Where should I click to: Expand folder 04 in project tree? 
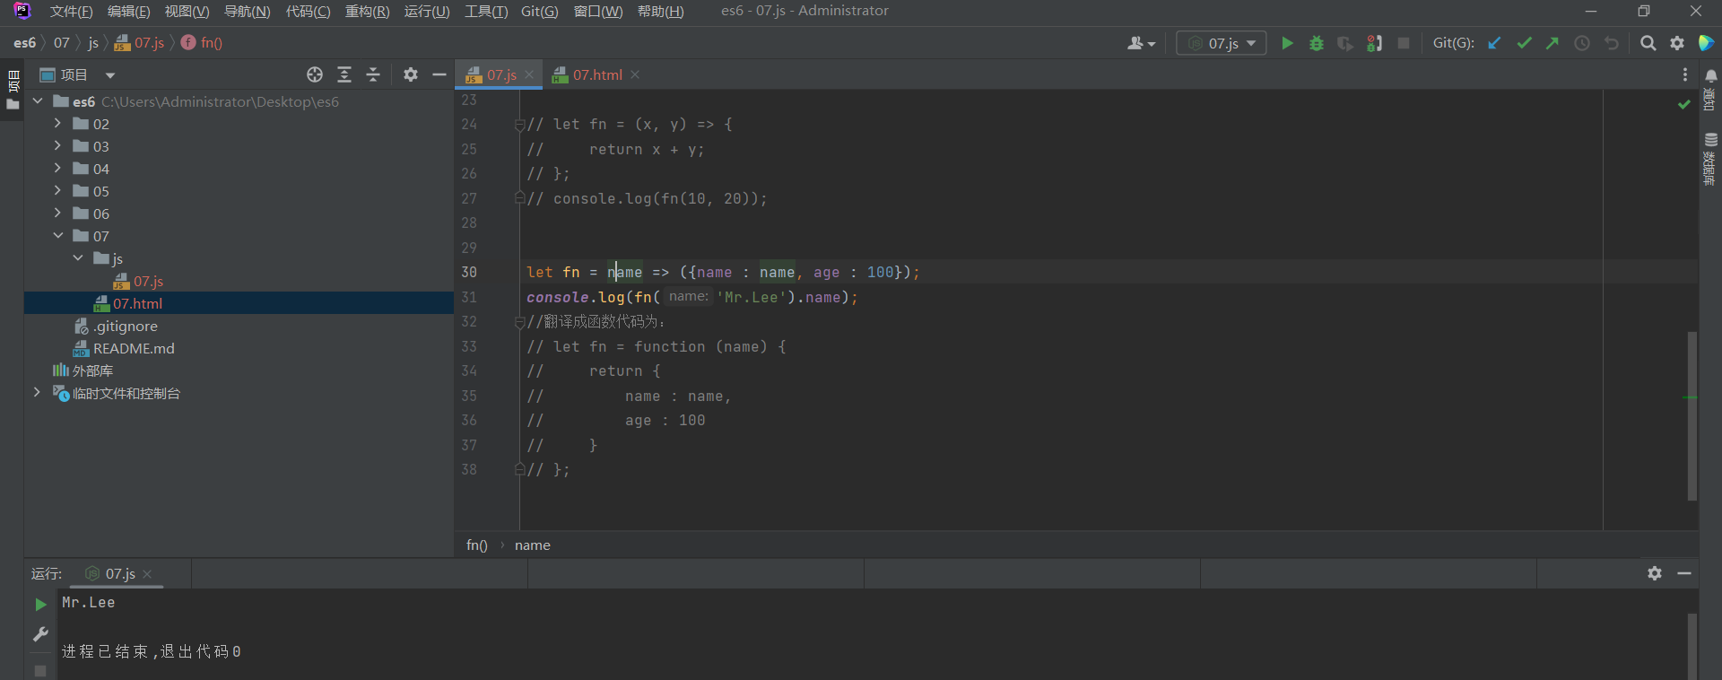(57, 169)
